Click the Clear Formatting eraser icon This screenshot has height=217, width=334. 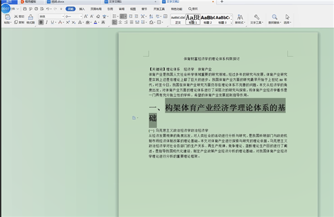(98, 16)
